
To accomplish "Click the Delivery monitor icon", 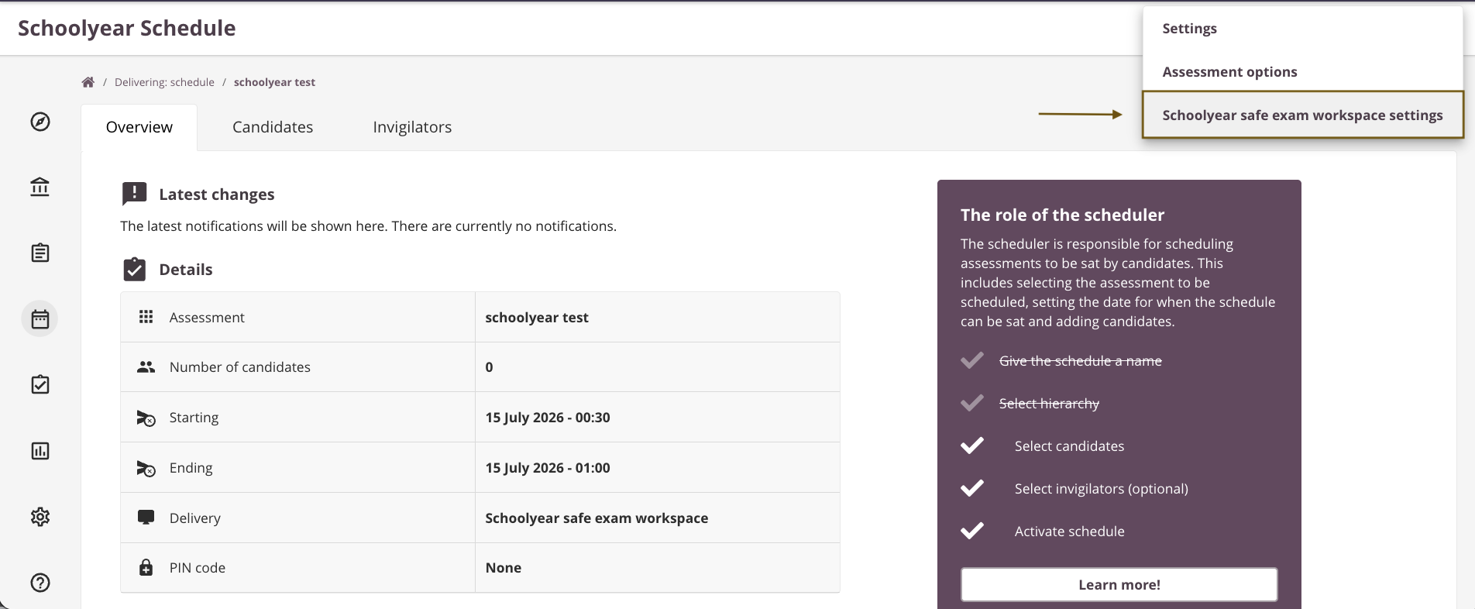I will [146, 518].
